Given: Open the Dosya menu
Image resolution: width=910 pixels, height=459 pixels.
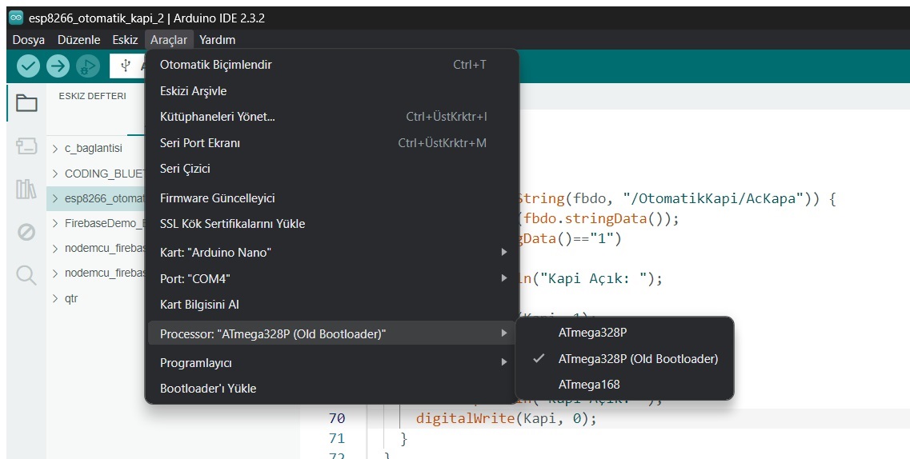Looking at the screenshot, I should (29, 39).
